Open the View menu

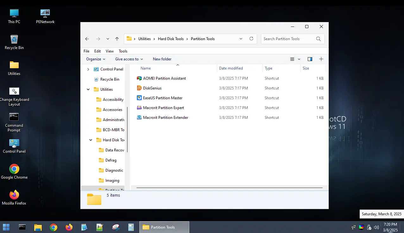click(x=110, y=51)
